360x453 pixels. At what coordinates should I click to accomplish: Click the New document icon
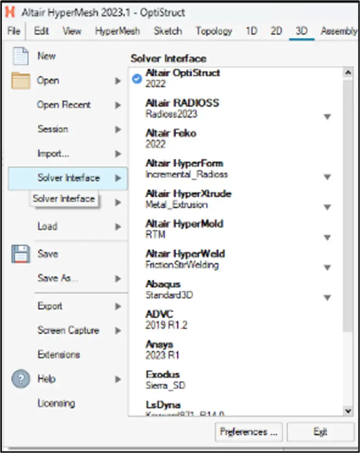click(x=20, y=56)
